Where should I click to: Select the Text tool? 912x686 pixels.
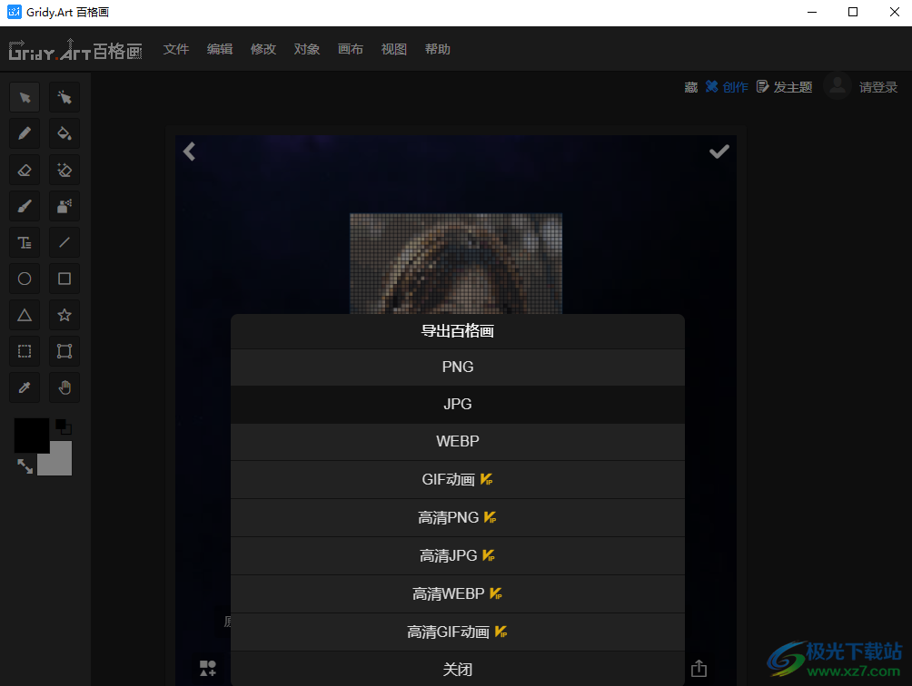coord(24,242)
